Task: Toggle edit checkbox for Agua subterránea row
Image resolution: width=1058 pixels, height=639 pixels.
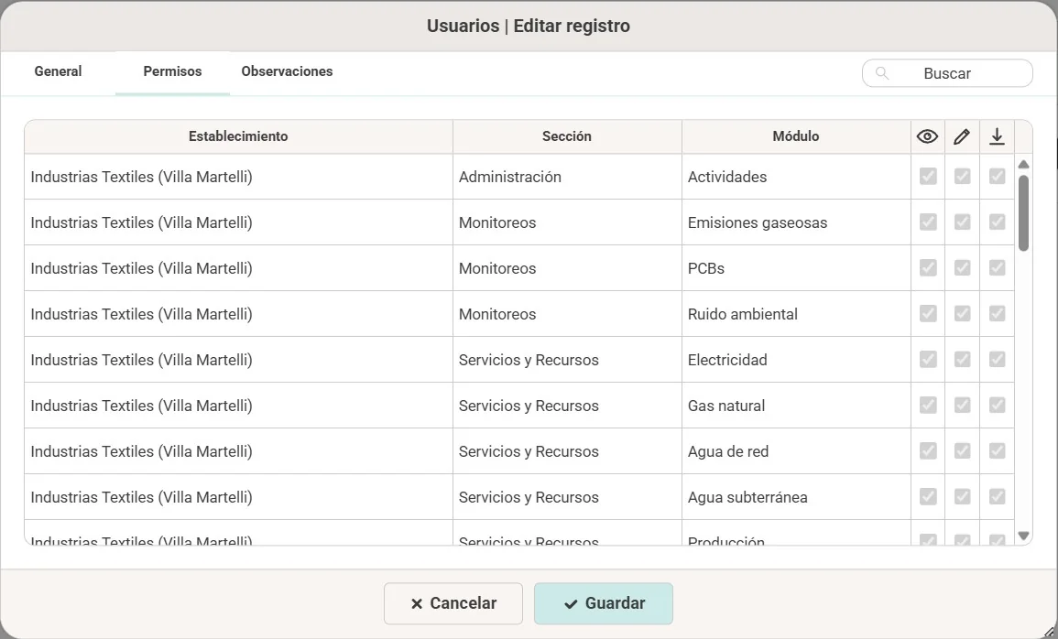Action: click(962, 497)
